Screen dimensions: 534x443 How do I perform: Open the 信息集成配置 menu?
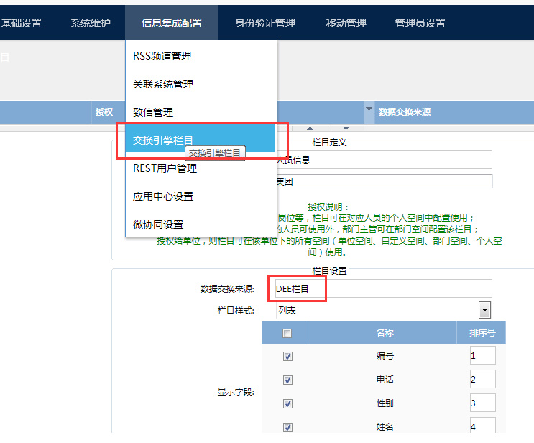pos(171,23)
